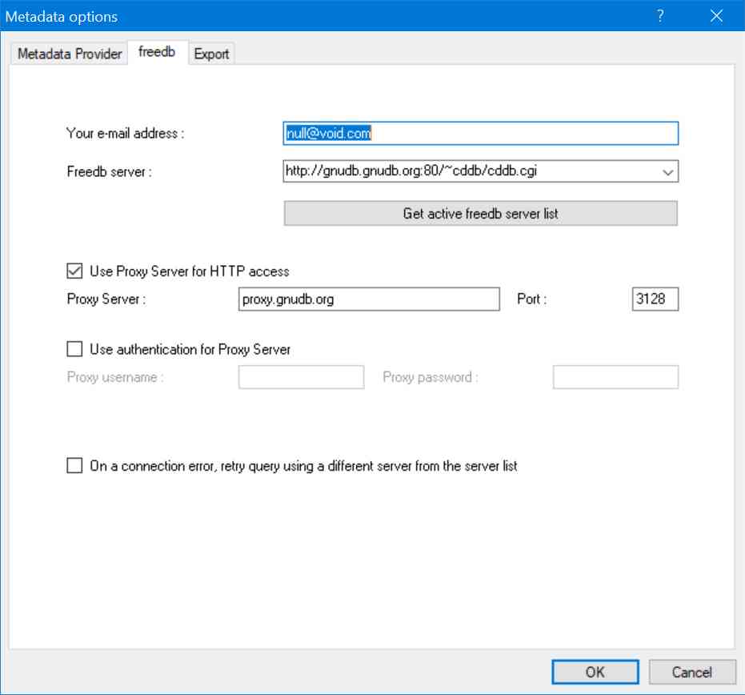Switch to the Metadata Provider tab
The width and height of the screenshot is (745, 695).
(x=70, y=54)
